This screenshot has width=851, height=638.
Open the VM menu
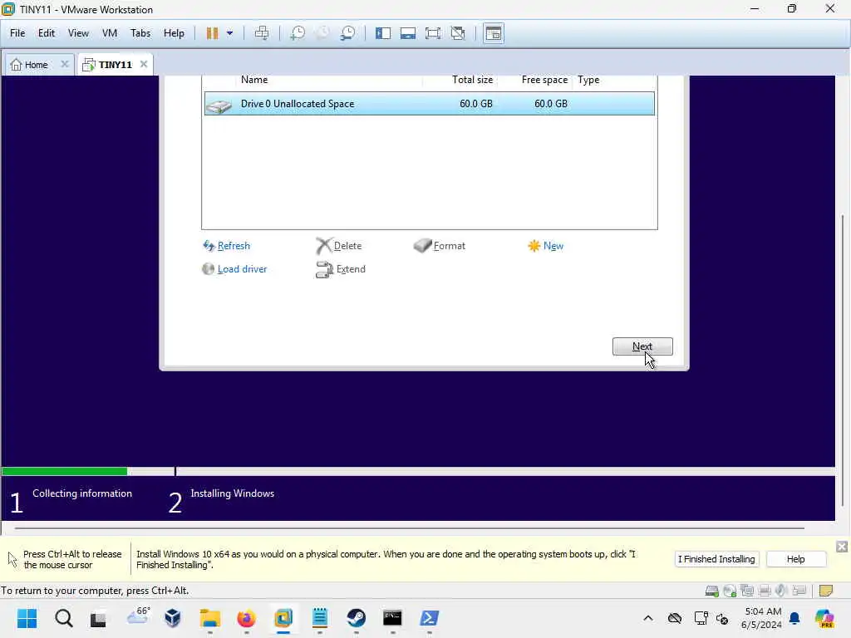110,33
